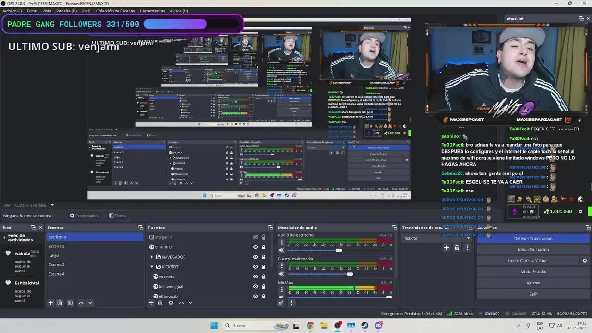This screenshot has width=592, height=333.
Task: Open the Ayuda menu
Action: (179, 11)
